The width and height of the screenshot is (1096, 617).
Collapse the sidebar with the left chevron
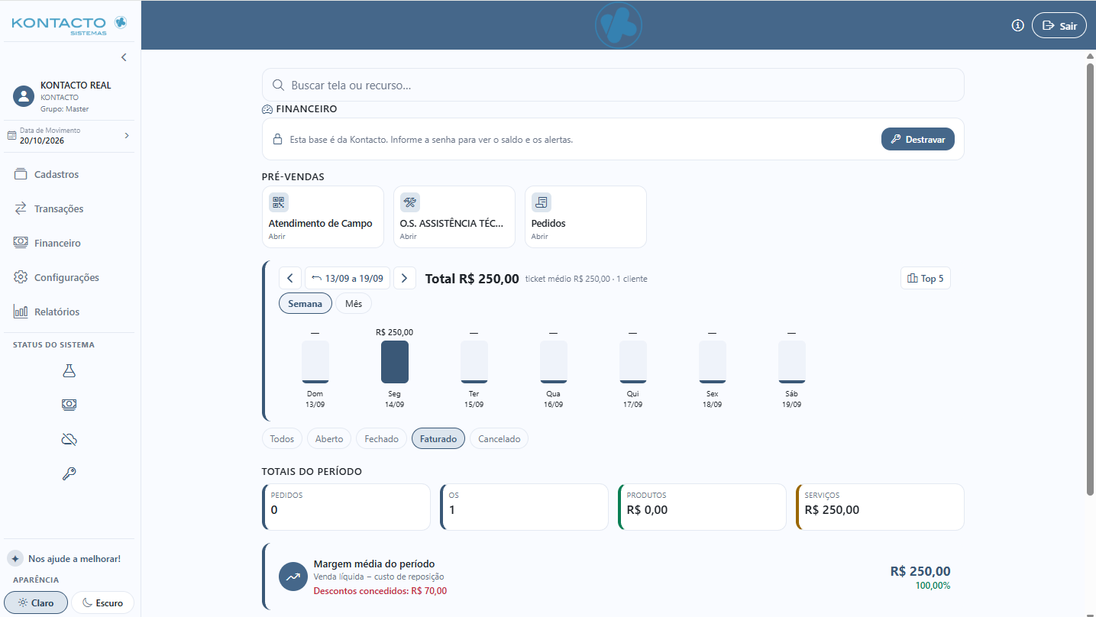(124, 57)
